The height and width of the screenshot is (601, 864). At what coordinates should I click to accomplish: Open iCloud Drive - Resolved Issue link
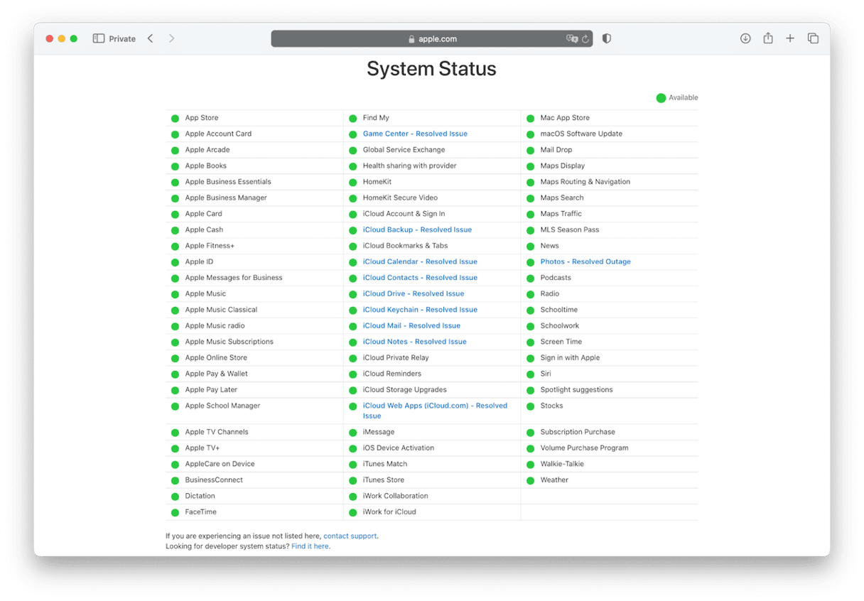(414, 293)
